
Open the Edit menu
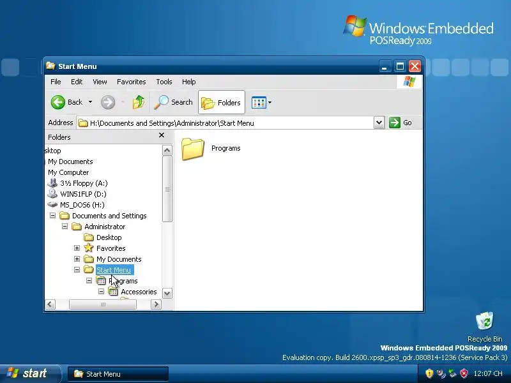pos(77,82)
